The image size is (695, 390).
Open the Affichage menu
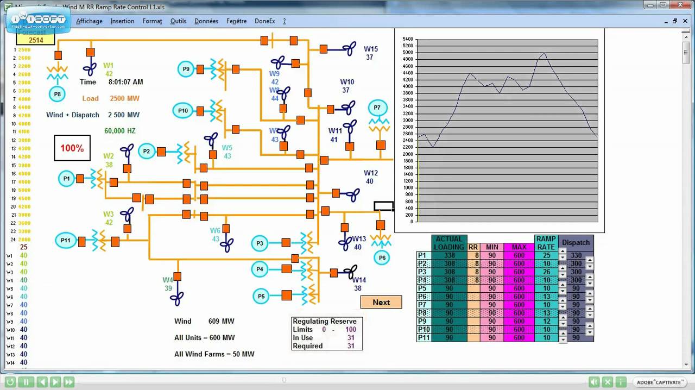pos(89,21)
